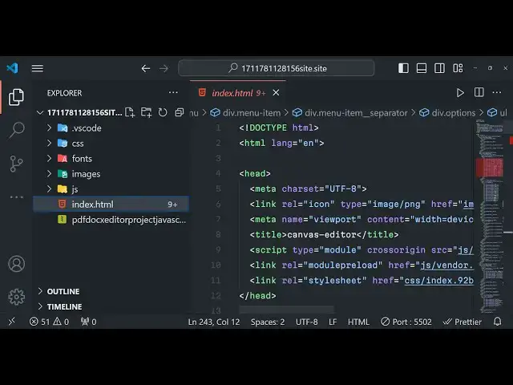Click Ln 243, Col 12 status entry
Viewport: 513px width, 385px height.
[x=214, y=322]
